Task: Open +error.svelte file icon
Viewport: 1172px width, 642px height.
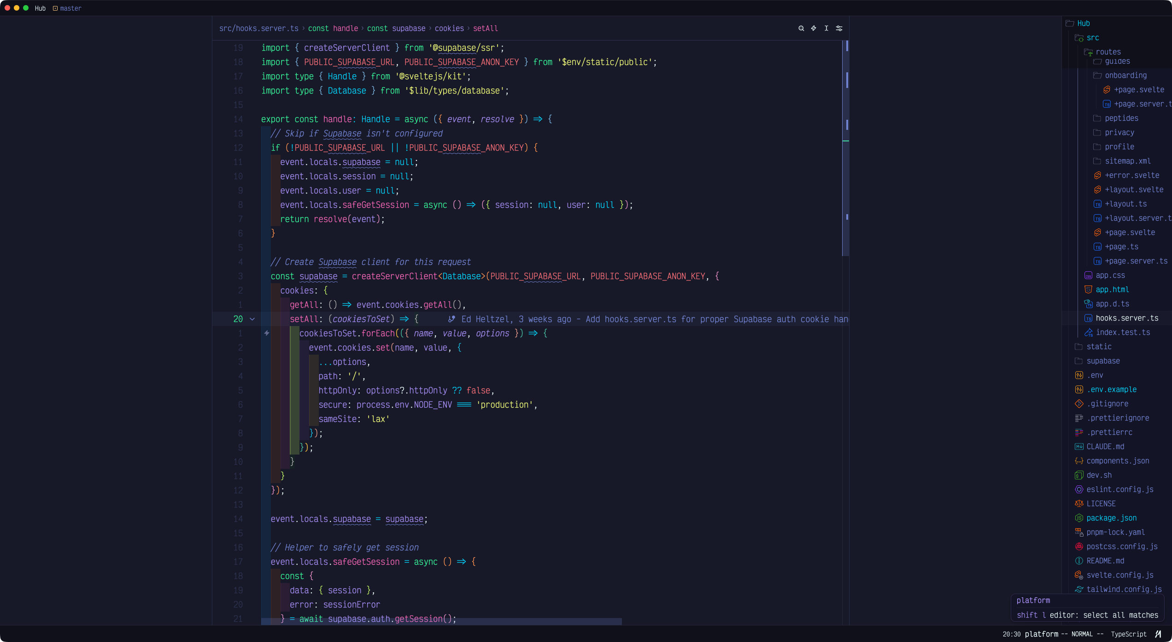Action: 1097,175
